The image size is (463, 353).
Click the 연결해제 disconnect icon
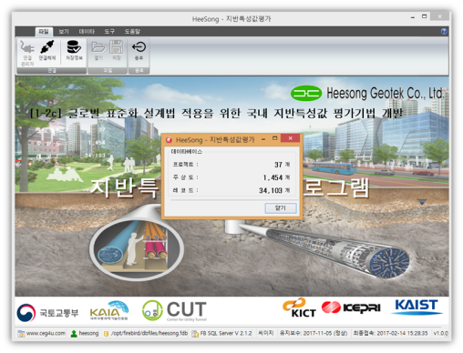pyautogui.click(x=46, y=46)
